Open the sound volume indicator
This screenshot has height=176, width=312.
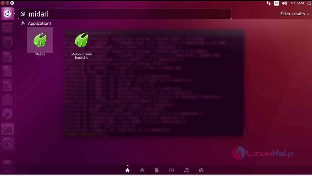tap(284, 3)
